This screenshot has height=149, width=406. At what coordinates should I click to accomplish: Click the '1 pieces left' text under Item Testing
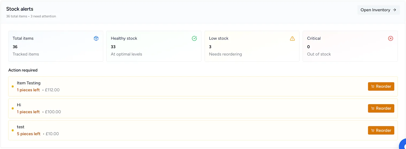pos(28,90)
